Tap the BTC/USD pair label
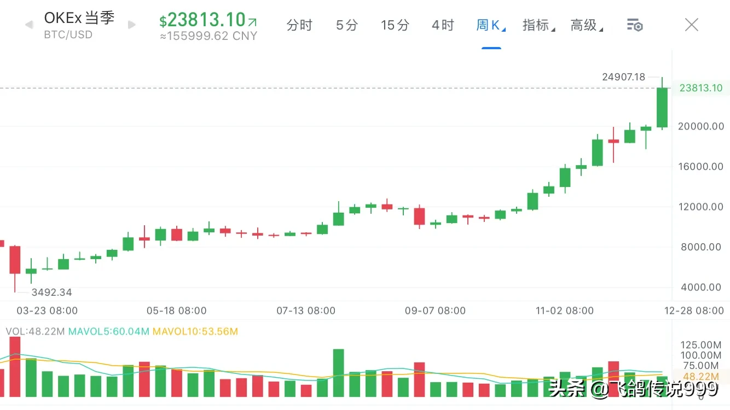The height and width of the screenshot is (410, 730). (68, 34)
